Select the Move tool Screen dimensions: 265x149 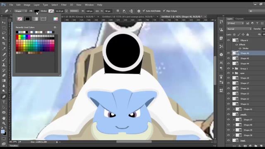4,22
